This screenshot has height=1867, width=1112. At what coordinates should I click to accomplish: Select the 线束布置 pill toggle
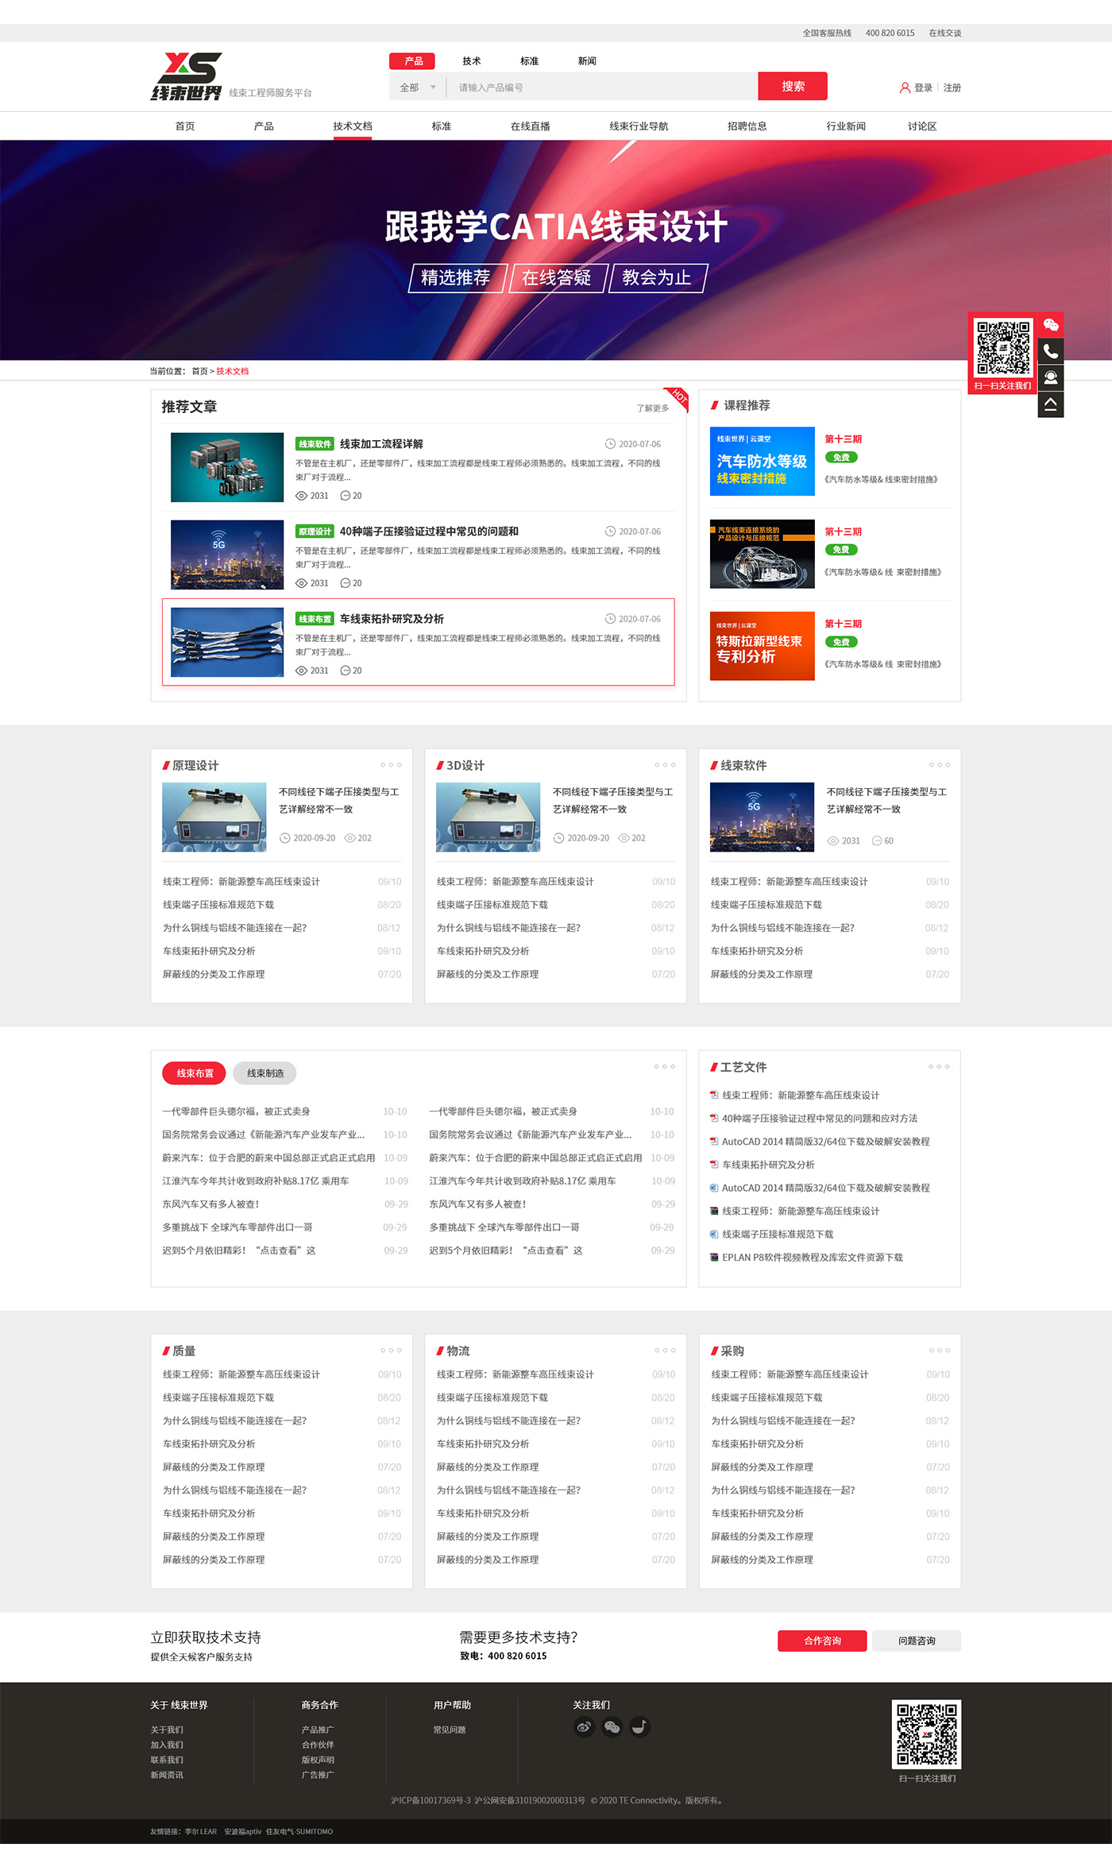pyautogui.click(x=194, y=1073)
